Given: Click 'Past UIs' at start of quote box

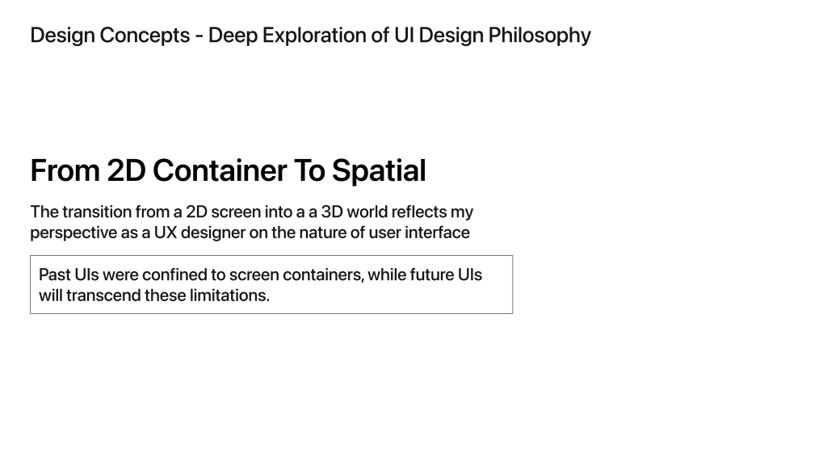Looking at the screenshot, I should [69, 274].
